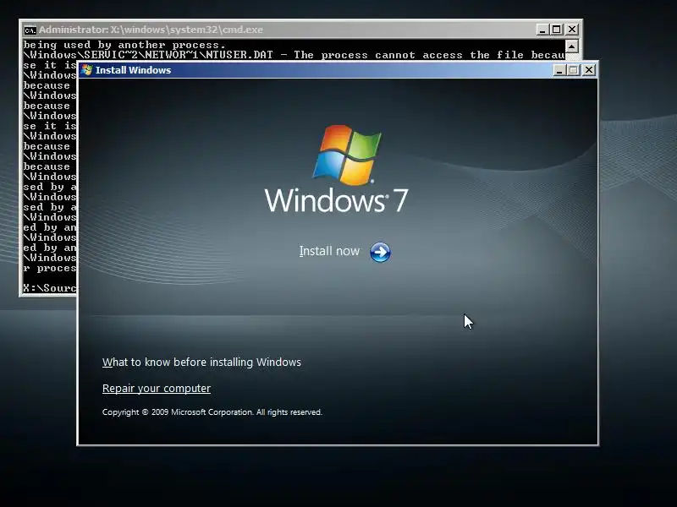The image size is (677, 507).
Task: Click the blue Install now arrow icon
Action: (380, 252)
